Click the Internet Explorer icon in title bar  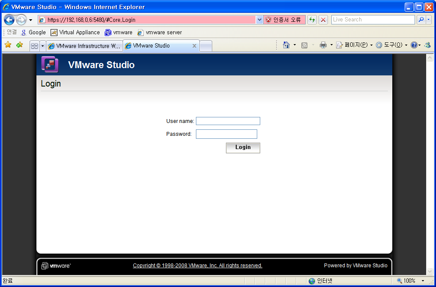(x=6, y=7)
